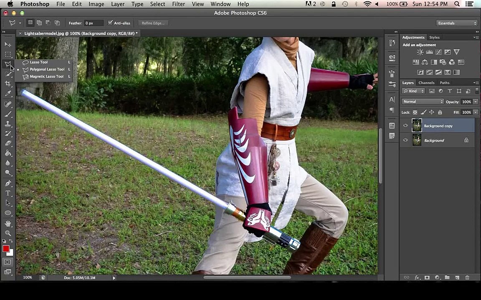The image size is (481, 300).
Task: Add a Curves adjustment
Action: click(438, 52)
